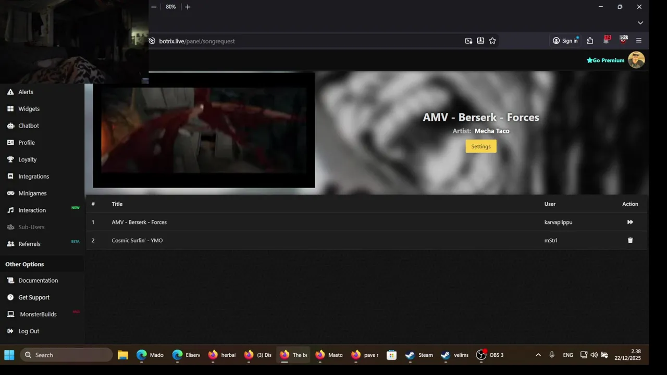Click the browser zoom in plus button
The width and height of the screenshot is (667, 375).
point(188,7)
